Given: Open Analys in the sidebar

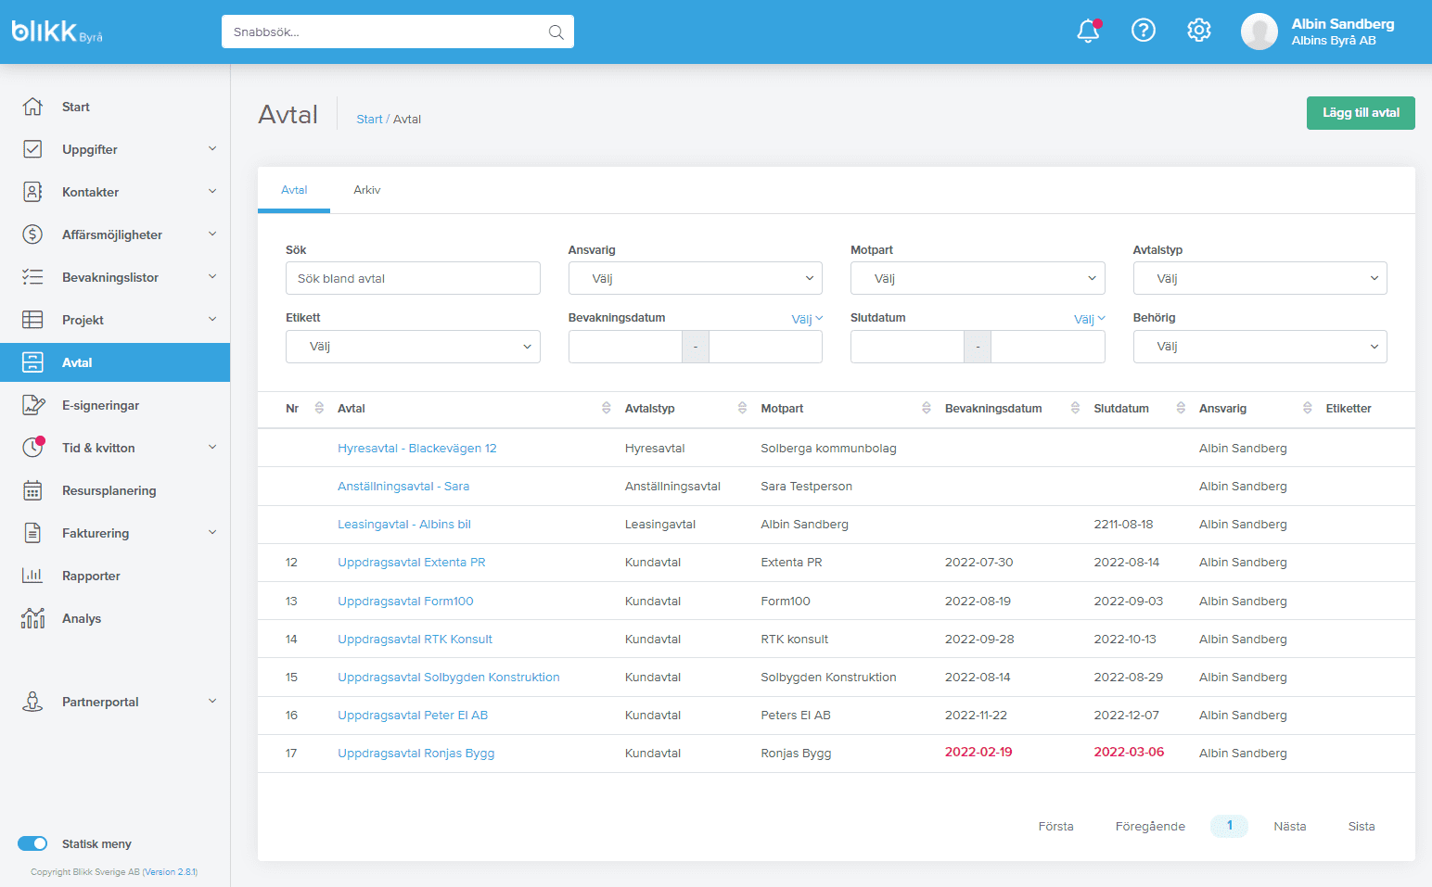Looking at the screenshot, I should (82, 618).
